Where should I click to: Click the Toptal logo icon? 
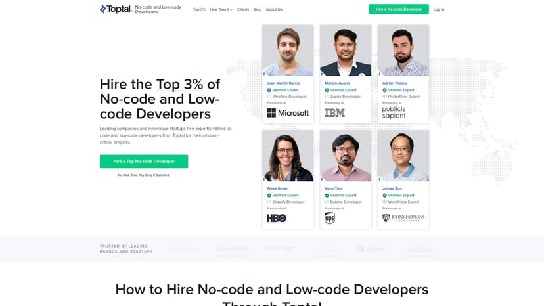pyautogui.click(x=102, y=9)
